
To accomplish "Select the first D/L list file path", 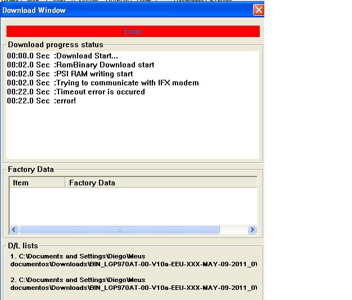I will click(134, 260).
